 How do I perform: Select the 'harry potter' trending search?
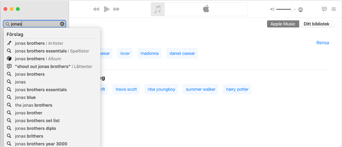click(237, 89)
